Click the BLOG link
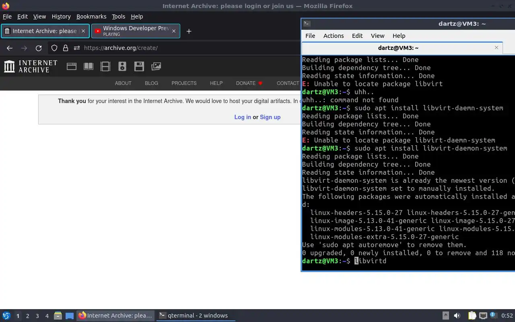Image resolution: width=515 pixels, height=322 pixels. tap(151, 83)
